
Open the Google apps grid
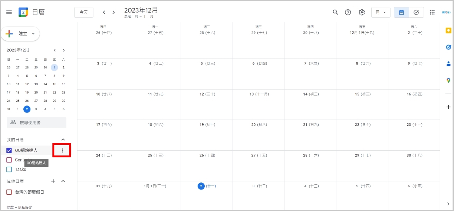432,12
